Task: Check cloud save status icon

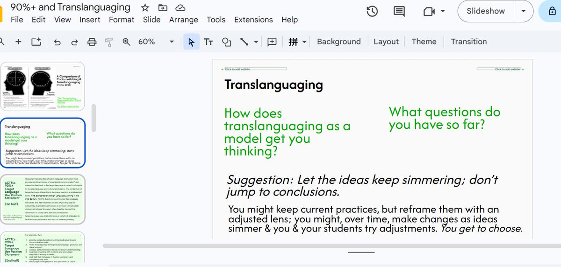Action: pyautogui.click(x=180, y=7)
